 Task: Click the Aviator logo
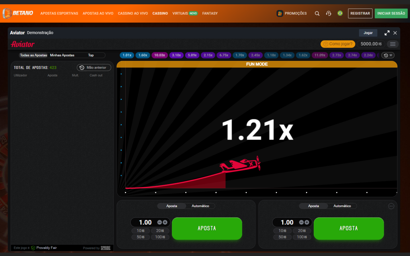point(22,44)
